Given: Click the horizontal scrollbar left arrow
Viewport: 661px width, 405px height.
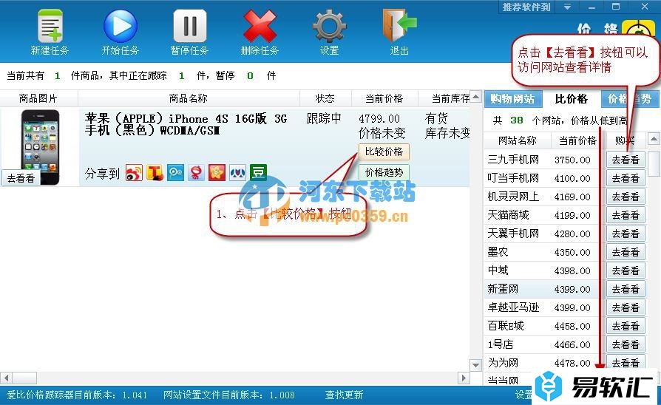Looking at the screenshot, I should 6,378.
